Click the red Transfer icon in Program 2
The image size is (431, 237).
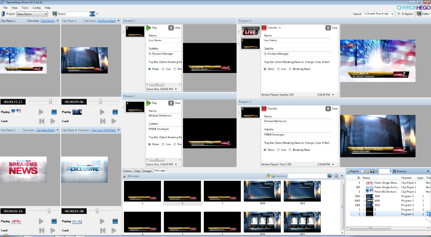(x=264, y=109)
